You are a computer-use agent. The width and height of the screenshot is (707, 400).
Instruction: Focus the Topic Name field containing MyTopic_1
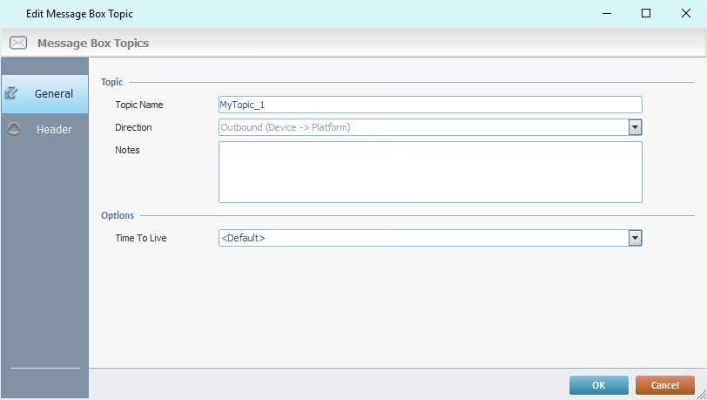pos(429,105)
